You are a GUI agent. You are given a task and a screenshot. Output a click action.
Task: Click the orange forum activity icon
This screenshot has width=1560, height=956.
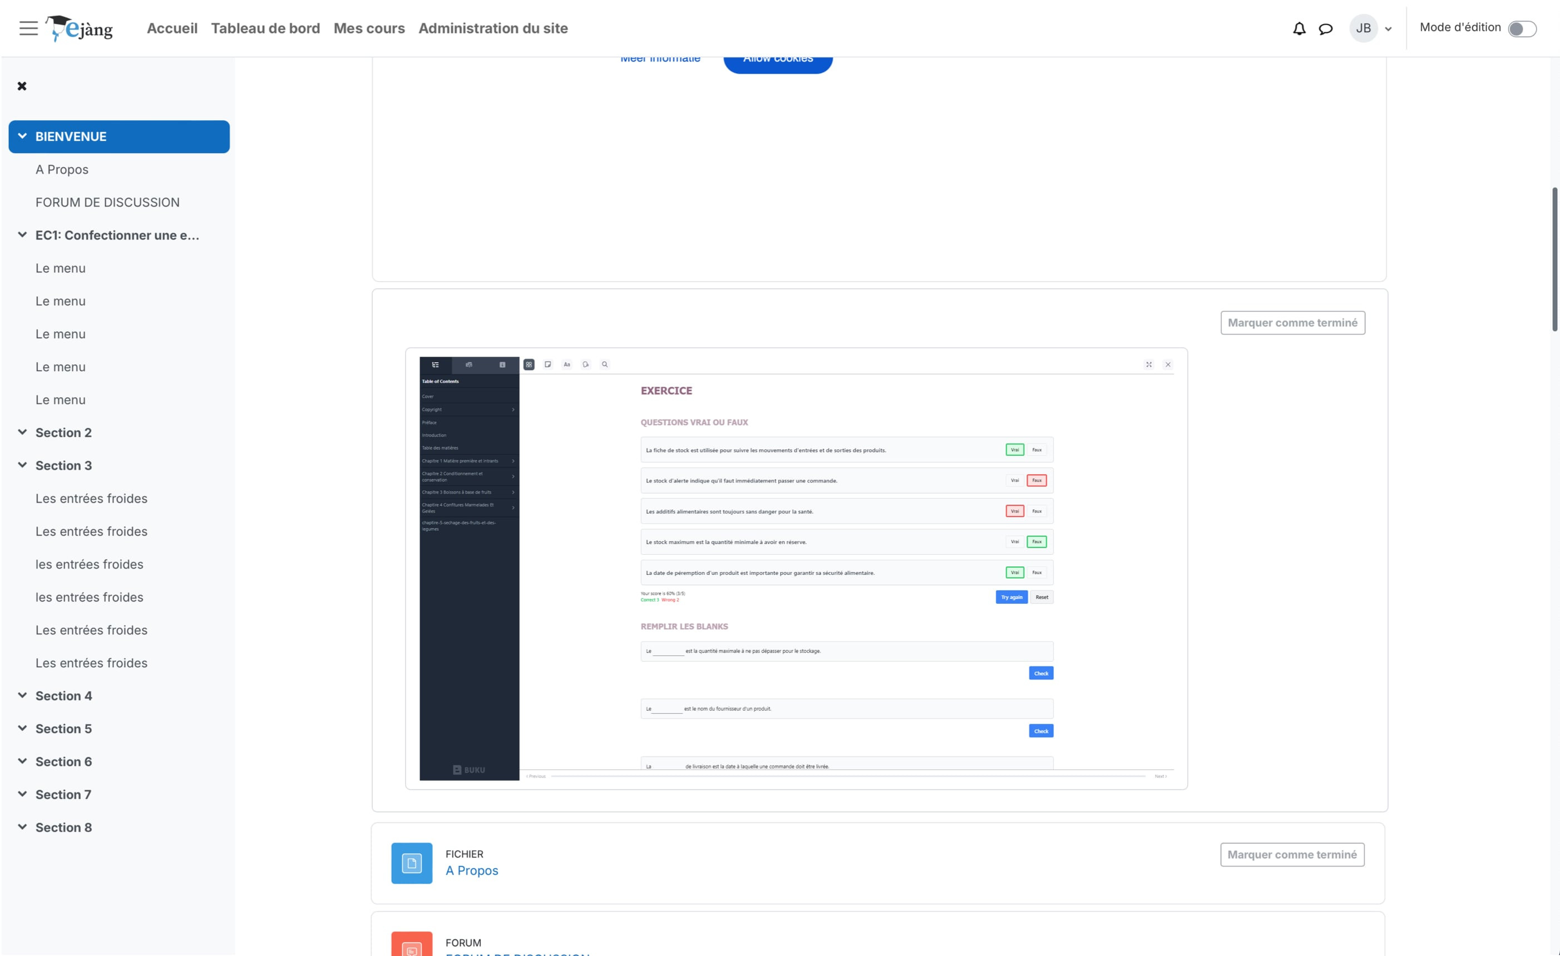click(x=412, y=945)
